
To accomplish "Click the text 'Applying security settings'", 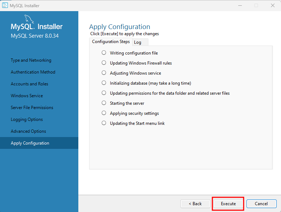I will (x=134, y=113).
